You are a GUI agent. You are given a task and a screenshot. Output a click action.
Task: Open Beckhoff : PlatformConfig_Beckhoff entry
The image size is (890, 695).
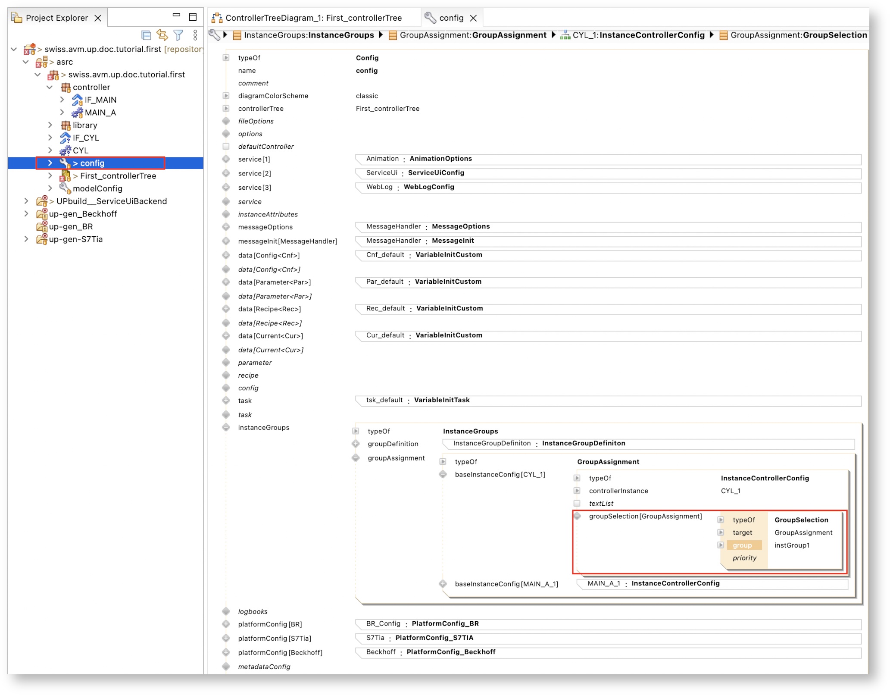[x=608, y=652]
